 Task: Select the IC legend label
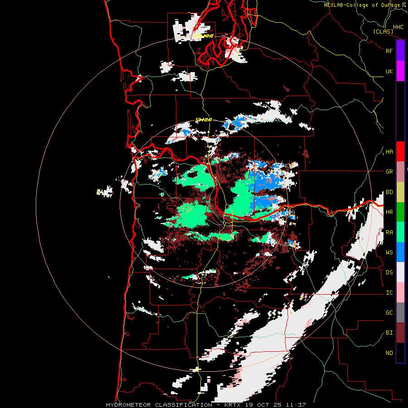(x=389, y=293)
